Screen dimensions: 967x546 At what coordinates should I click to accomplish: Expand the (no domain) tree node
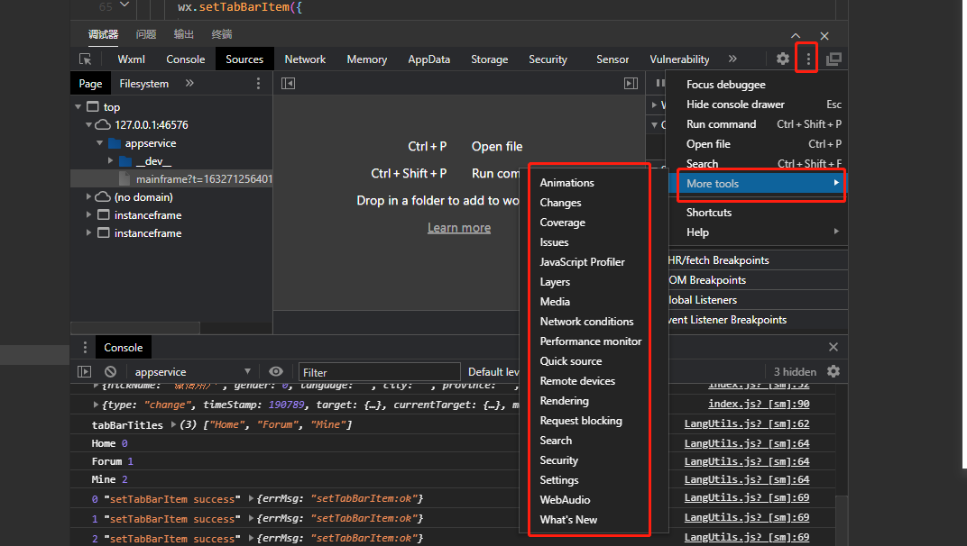pos(89,197)
